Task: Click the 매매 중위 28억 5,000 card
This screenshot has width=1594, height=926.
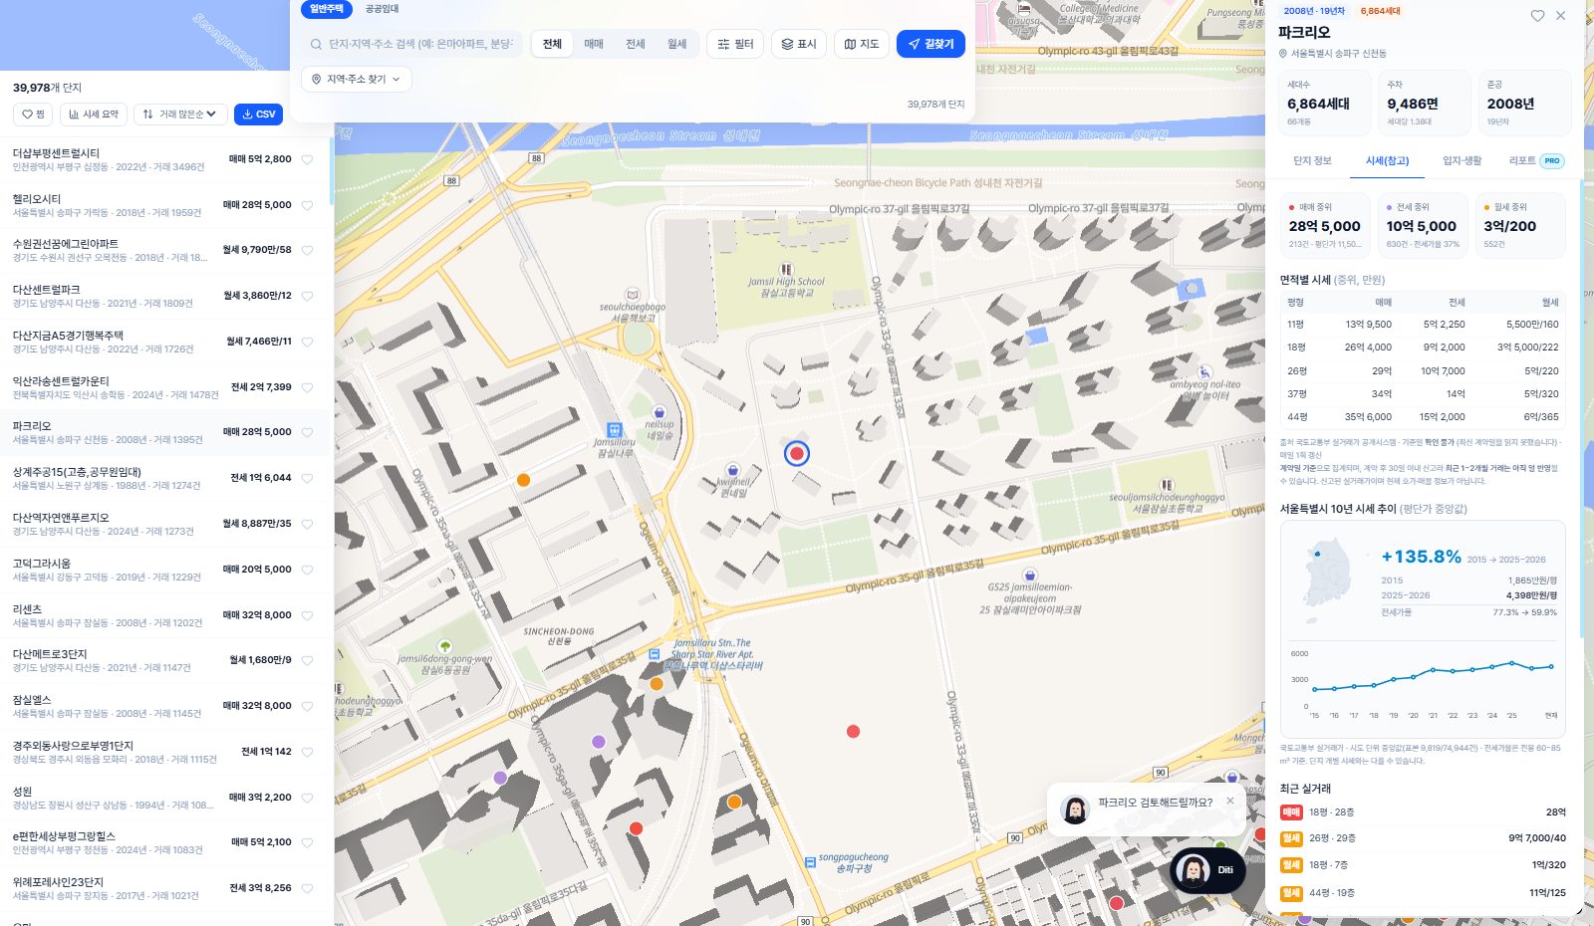Action: tap(1325, 225)
